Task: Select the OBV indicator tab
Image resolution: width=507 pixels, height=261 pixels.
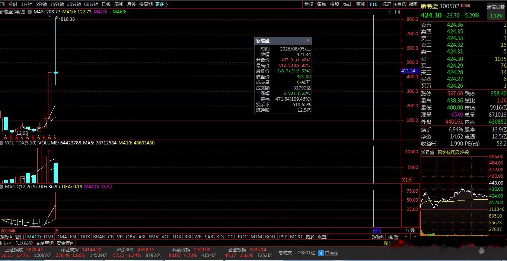Action: coord(131,236)
